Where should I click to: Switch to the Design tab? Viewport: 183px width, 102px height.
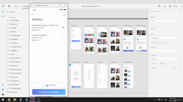pos(16,6)
